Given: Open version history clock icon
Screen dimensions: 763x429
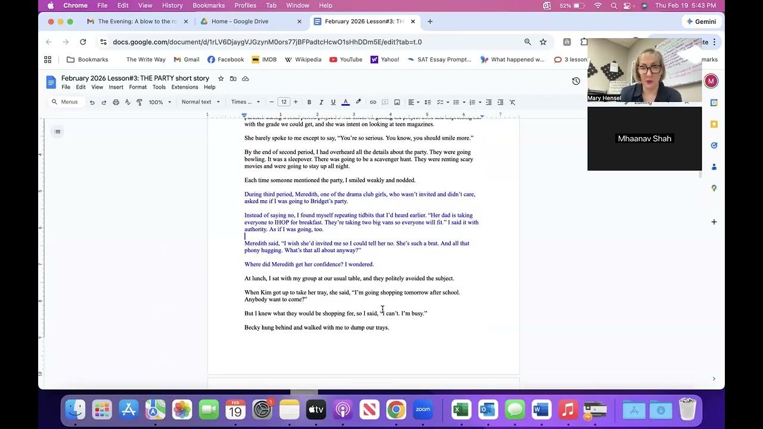Looking at the screenshot, I should (x=576, y=81).
